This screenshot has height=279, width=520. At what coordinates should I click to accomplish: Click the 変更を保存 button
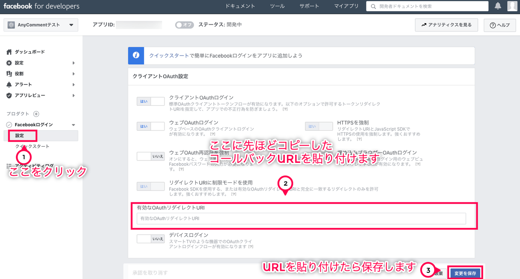click(465, 273)
